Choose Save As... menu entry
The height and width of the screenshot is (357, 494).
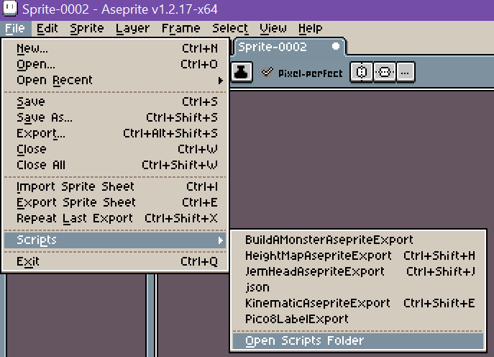[x=115, y=117]
